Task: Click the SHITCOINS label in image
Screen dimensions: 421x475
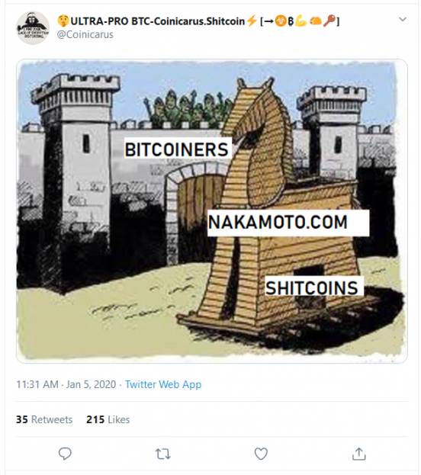Action: [x=313, y=286]
